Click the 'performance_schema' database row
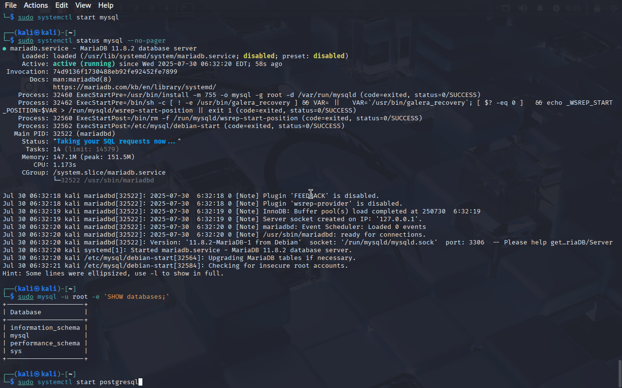The width and height of the screenshot is (622, 388). [45, 343]
